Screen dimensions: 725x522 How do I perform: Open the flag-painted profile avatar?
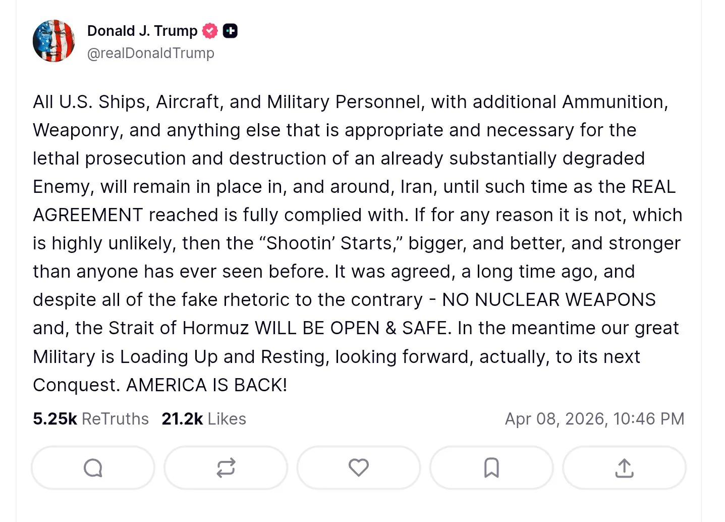54,41
